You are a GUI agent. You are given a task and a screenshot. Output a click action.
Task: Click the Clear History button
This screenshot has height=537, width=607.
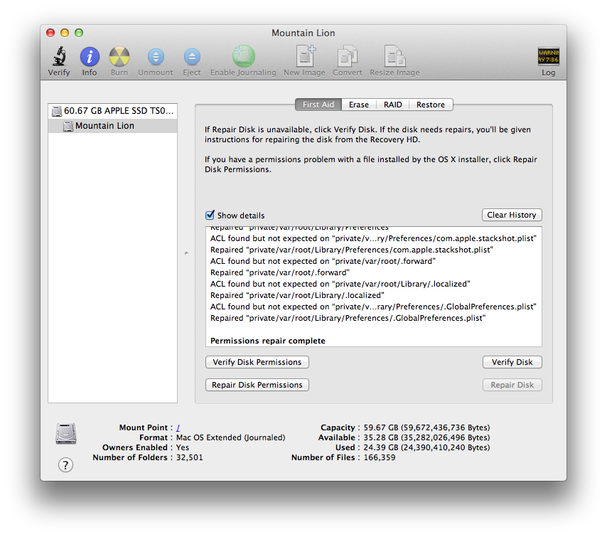[512, 215]
